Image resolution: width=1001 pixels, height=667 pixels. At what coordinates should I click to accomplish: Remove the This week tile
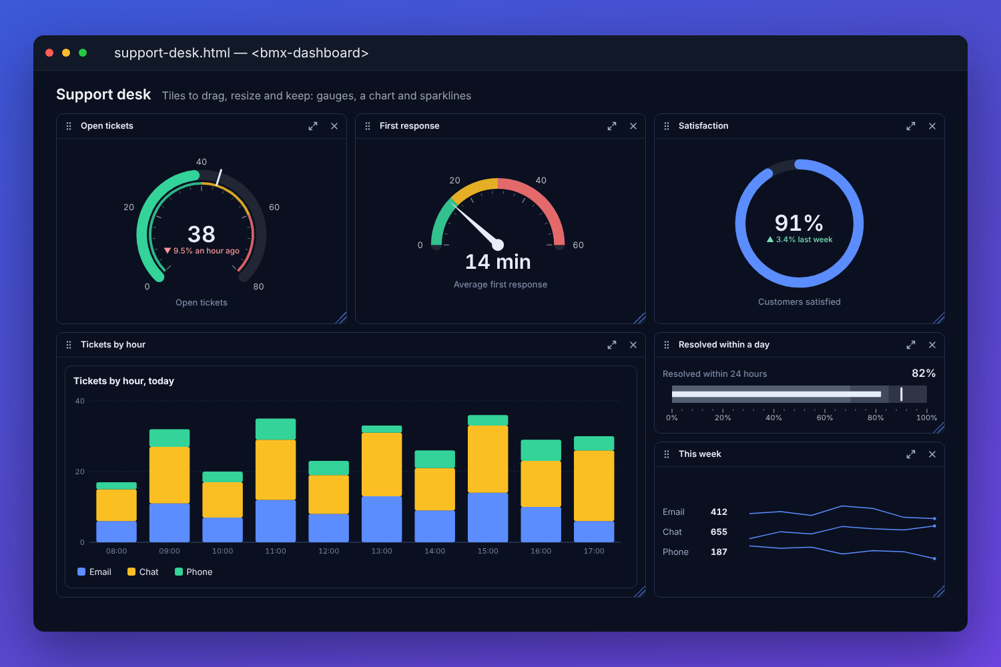(932, 454)
